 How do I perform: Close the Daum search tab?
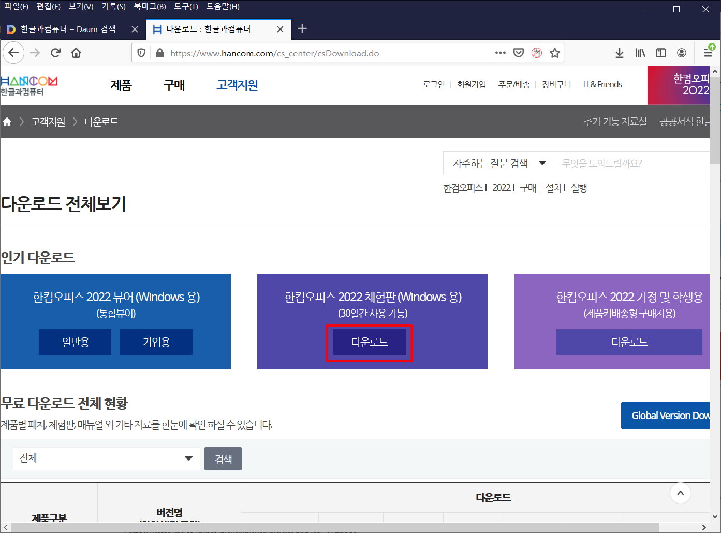pyautogui.click(x=135, y=29)
